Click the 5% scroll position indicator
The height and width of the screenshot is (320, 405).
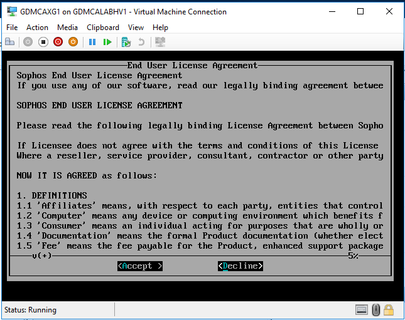point(353,256)
